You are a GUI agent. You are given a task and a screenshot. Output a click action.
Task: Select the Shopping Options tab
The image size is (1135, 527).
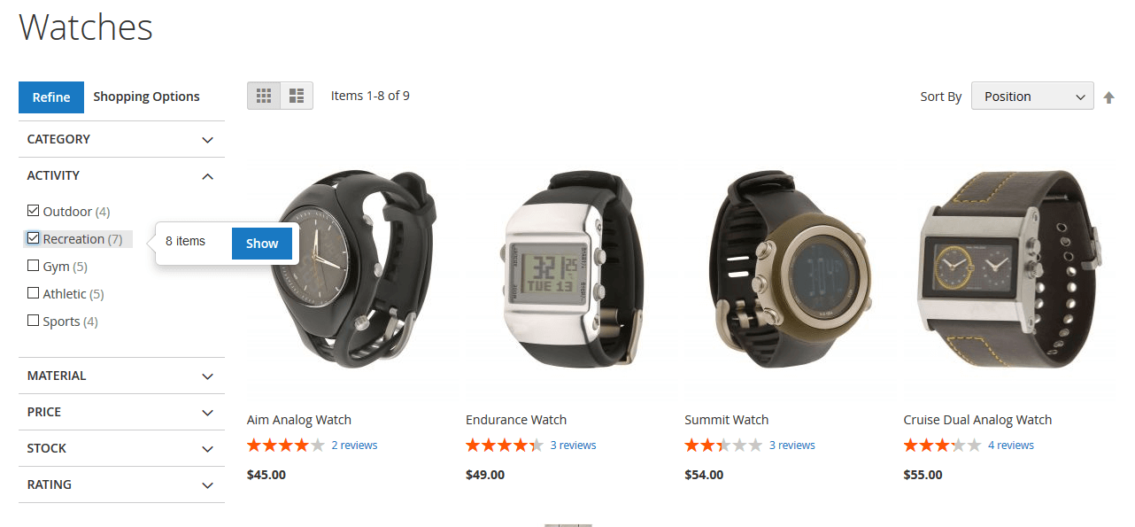(x=147, y=97)
